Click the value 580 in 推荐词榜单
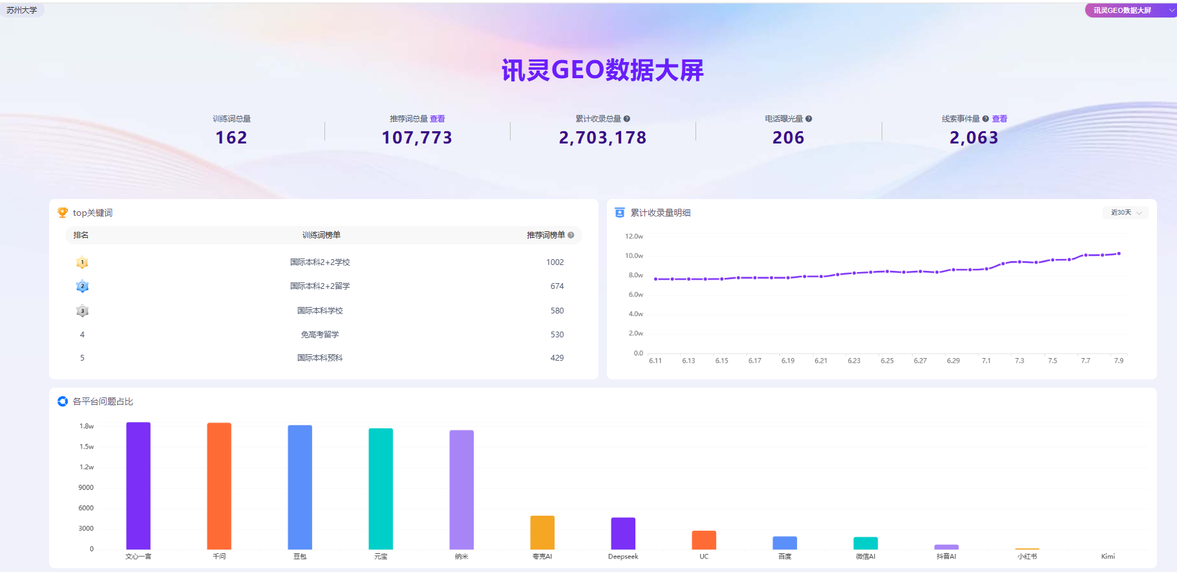Image resolution: width=1177 pixels, height=572 pixels. pos(557,311)
